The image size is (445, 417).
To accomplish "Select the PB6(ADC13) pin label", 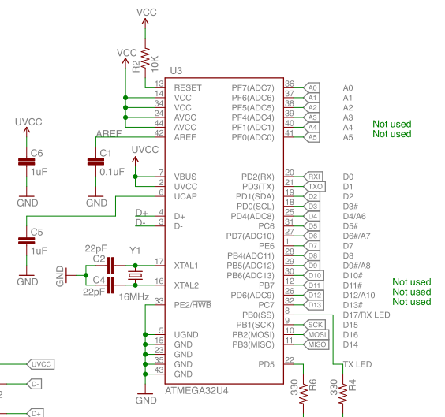I will click(250, 276).
